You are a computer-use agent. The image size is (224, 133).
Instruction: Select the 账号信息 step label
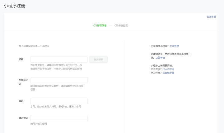pyautogui.click(x=102, y=25)
